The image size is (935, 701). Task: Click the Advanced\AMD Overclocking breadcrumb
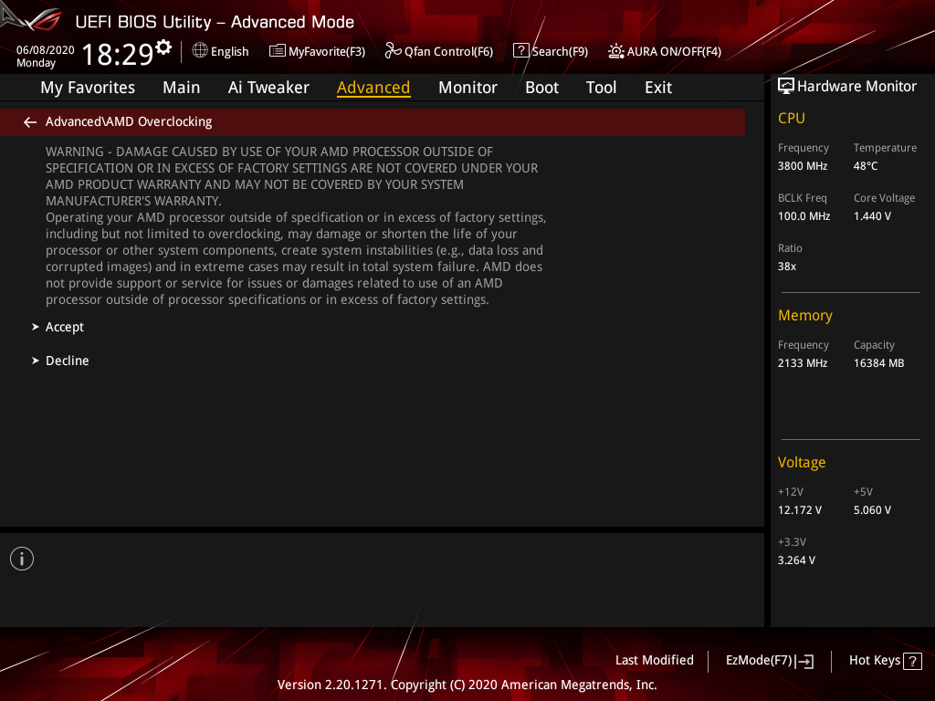click(129, 121)
